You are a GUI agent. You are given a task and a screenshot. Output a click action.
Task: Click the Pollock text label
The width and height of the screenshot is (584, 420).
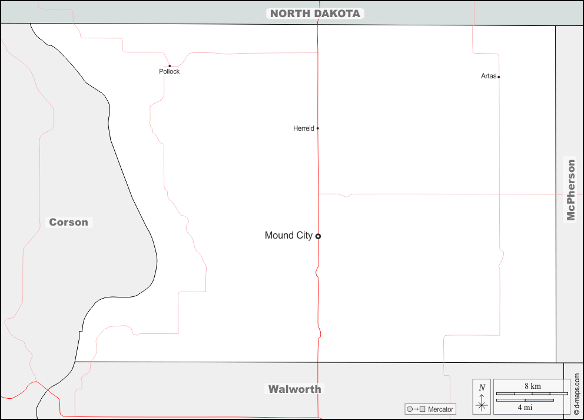pos(170,72)
